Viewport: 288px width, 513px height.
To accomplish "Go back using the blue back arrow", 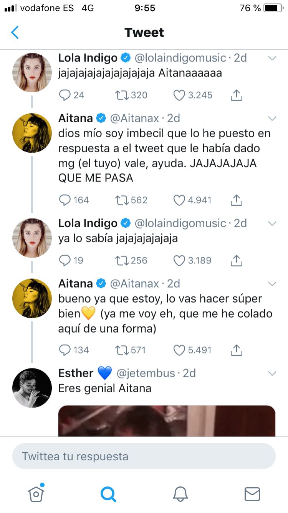I will pyautogui.click(x=15, y=33).
